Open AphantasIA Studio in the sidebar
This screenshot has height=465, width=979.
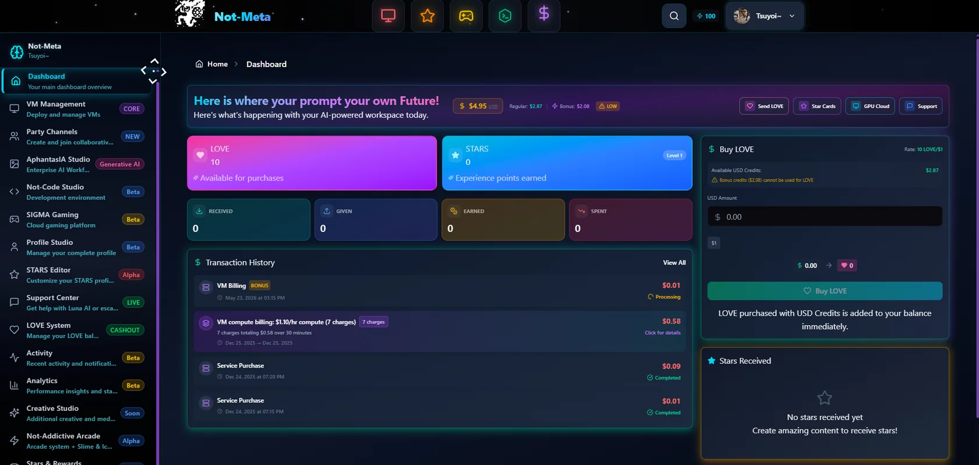[76, 164]
